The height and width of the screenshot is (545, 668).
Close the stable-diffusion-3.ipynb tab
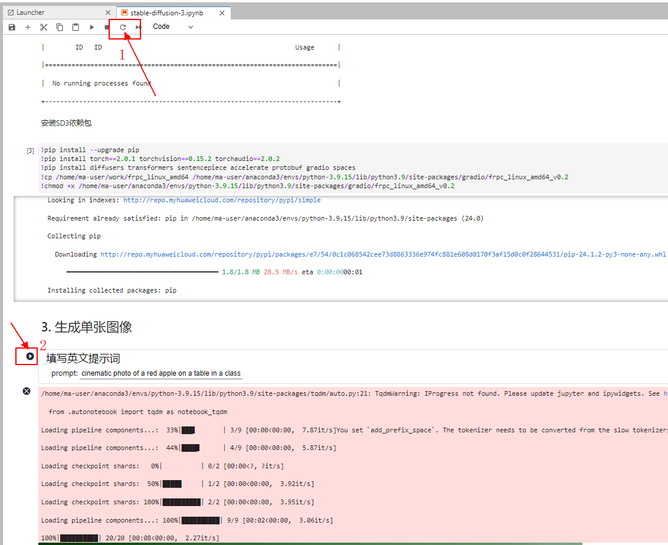(x=222, y=13)
